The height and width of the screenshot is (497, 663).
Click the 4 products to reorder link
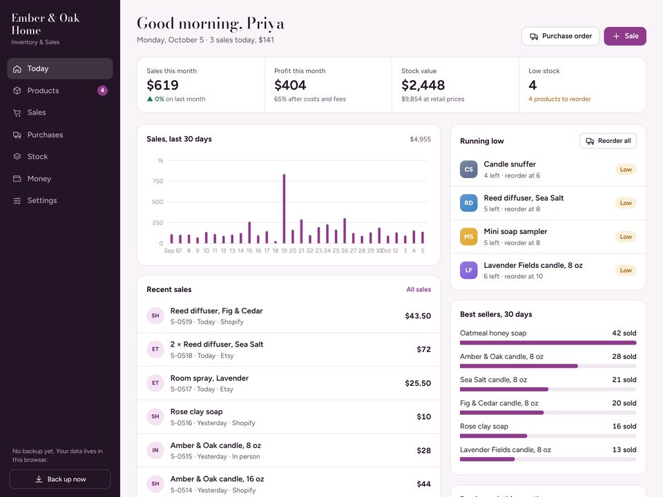coord(559,99)
